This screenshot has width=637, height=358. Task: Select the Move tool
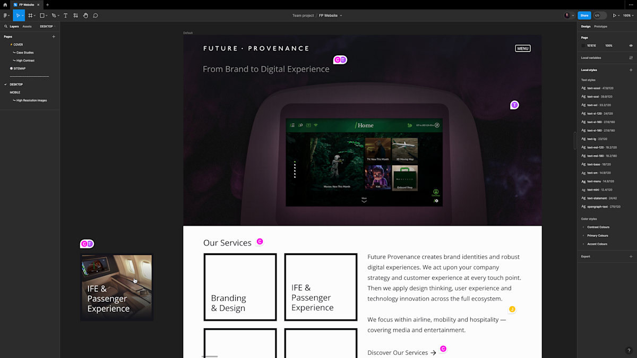point(18,15)
